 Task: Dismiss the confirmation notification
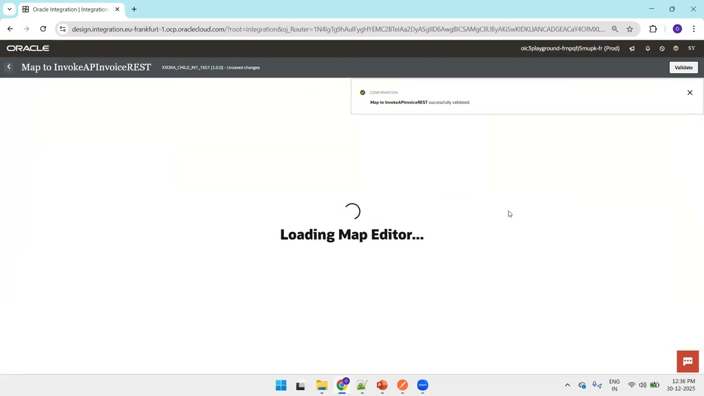pos(690,92)
